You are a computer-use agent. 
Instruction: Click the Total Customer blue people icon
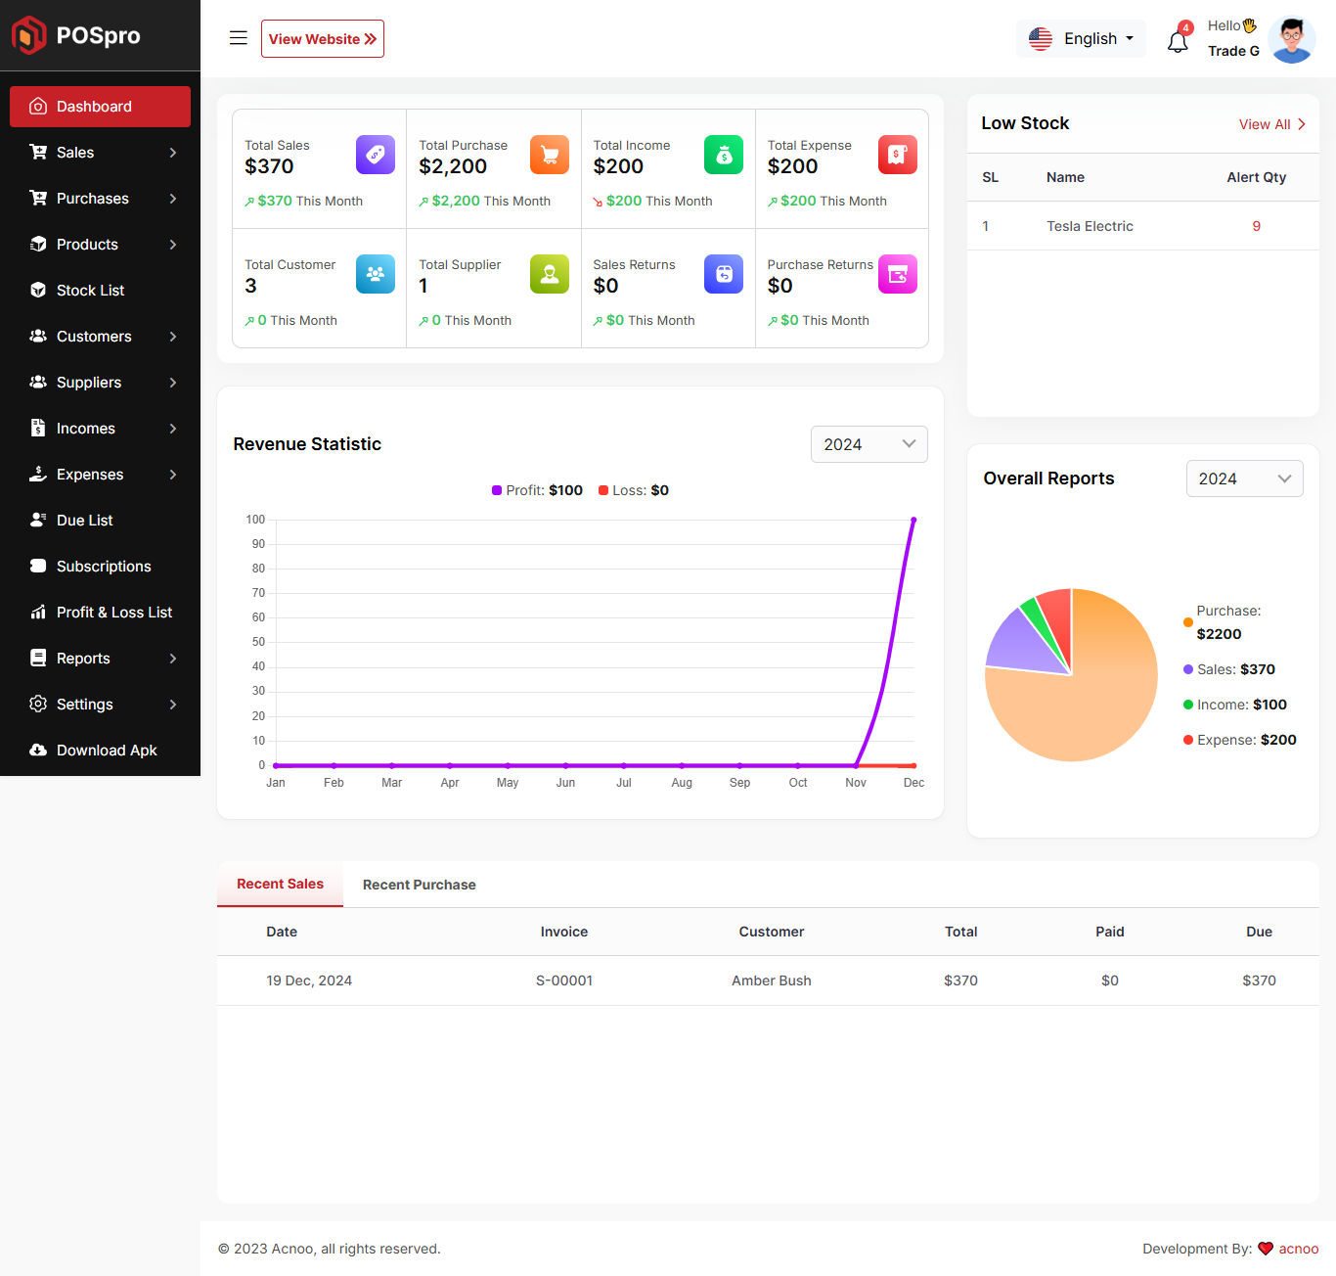[375, 274]
